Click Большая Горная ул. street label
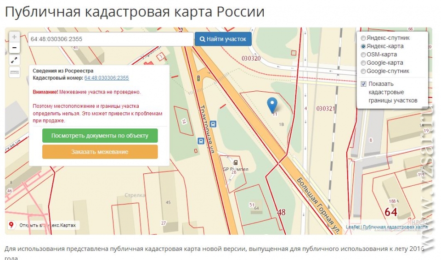441x260 pixels. 318,205
